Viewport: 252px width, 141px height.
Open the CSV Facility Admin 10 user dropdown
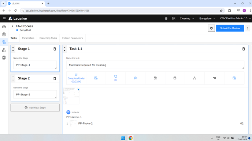[x=235, y=19]
